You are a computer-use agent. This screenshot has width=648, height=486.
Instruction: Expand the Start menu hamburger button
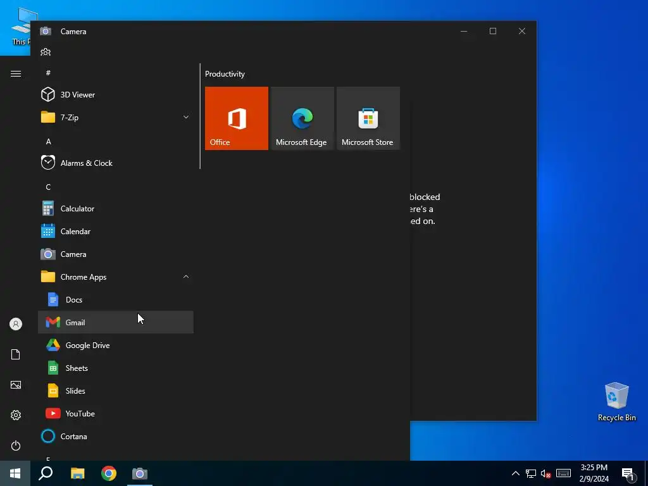tap(16, 73)
